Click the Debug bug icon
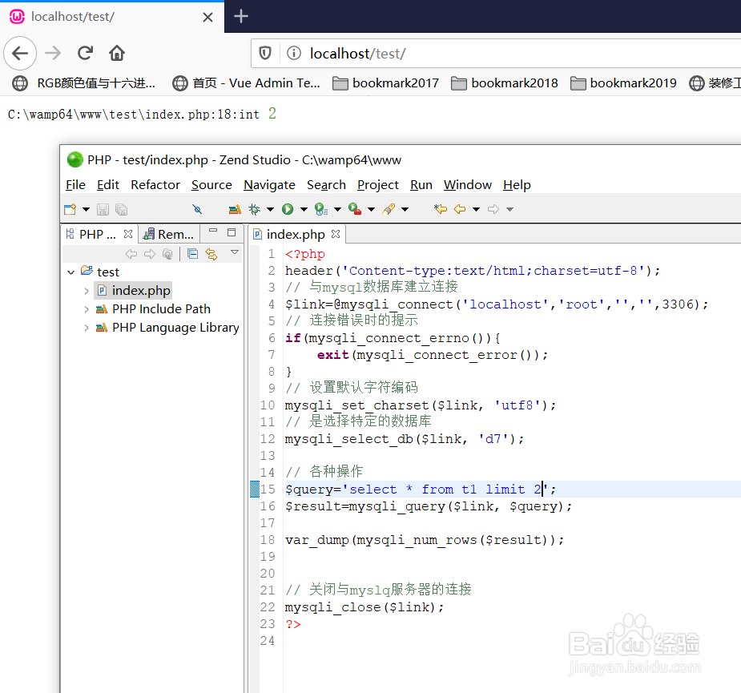The height and width of the screenshot is (693, 741). point(255,209)
